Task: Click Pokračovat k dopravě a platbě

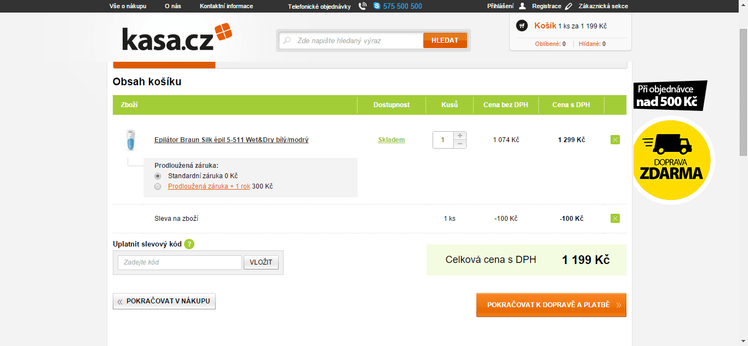Action: tap(551, 305)
